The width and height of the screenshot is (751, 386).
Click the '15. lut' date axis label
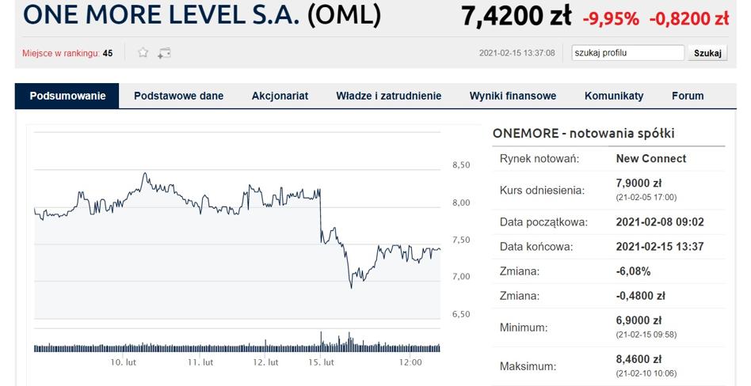coord(321,362)
